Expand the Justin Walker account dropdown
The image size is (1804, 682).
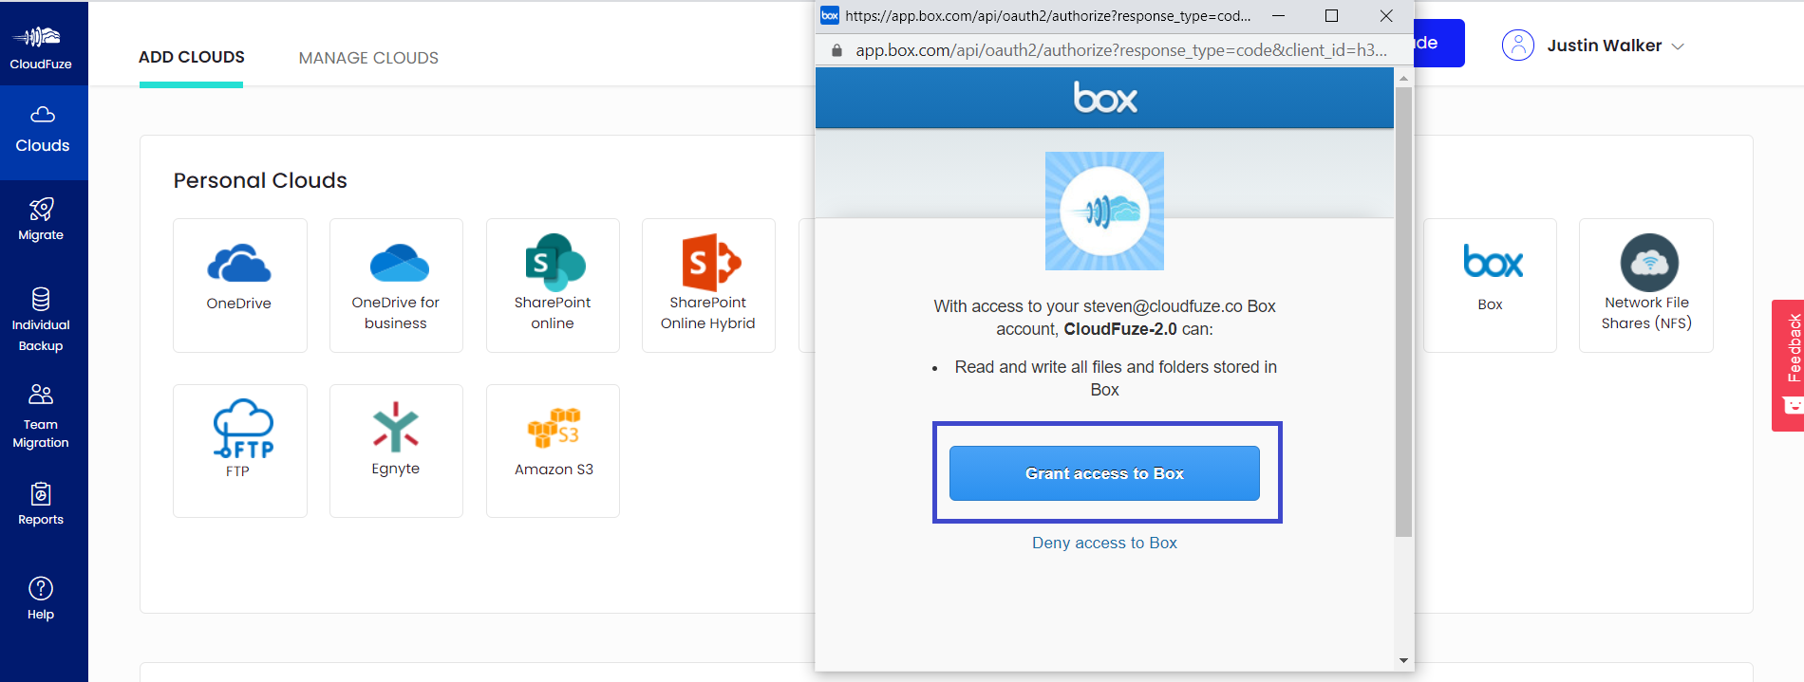pos(1678,46)
